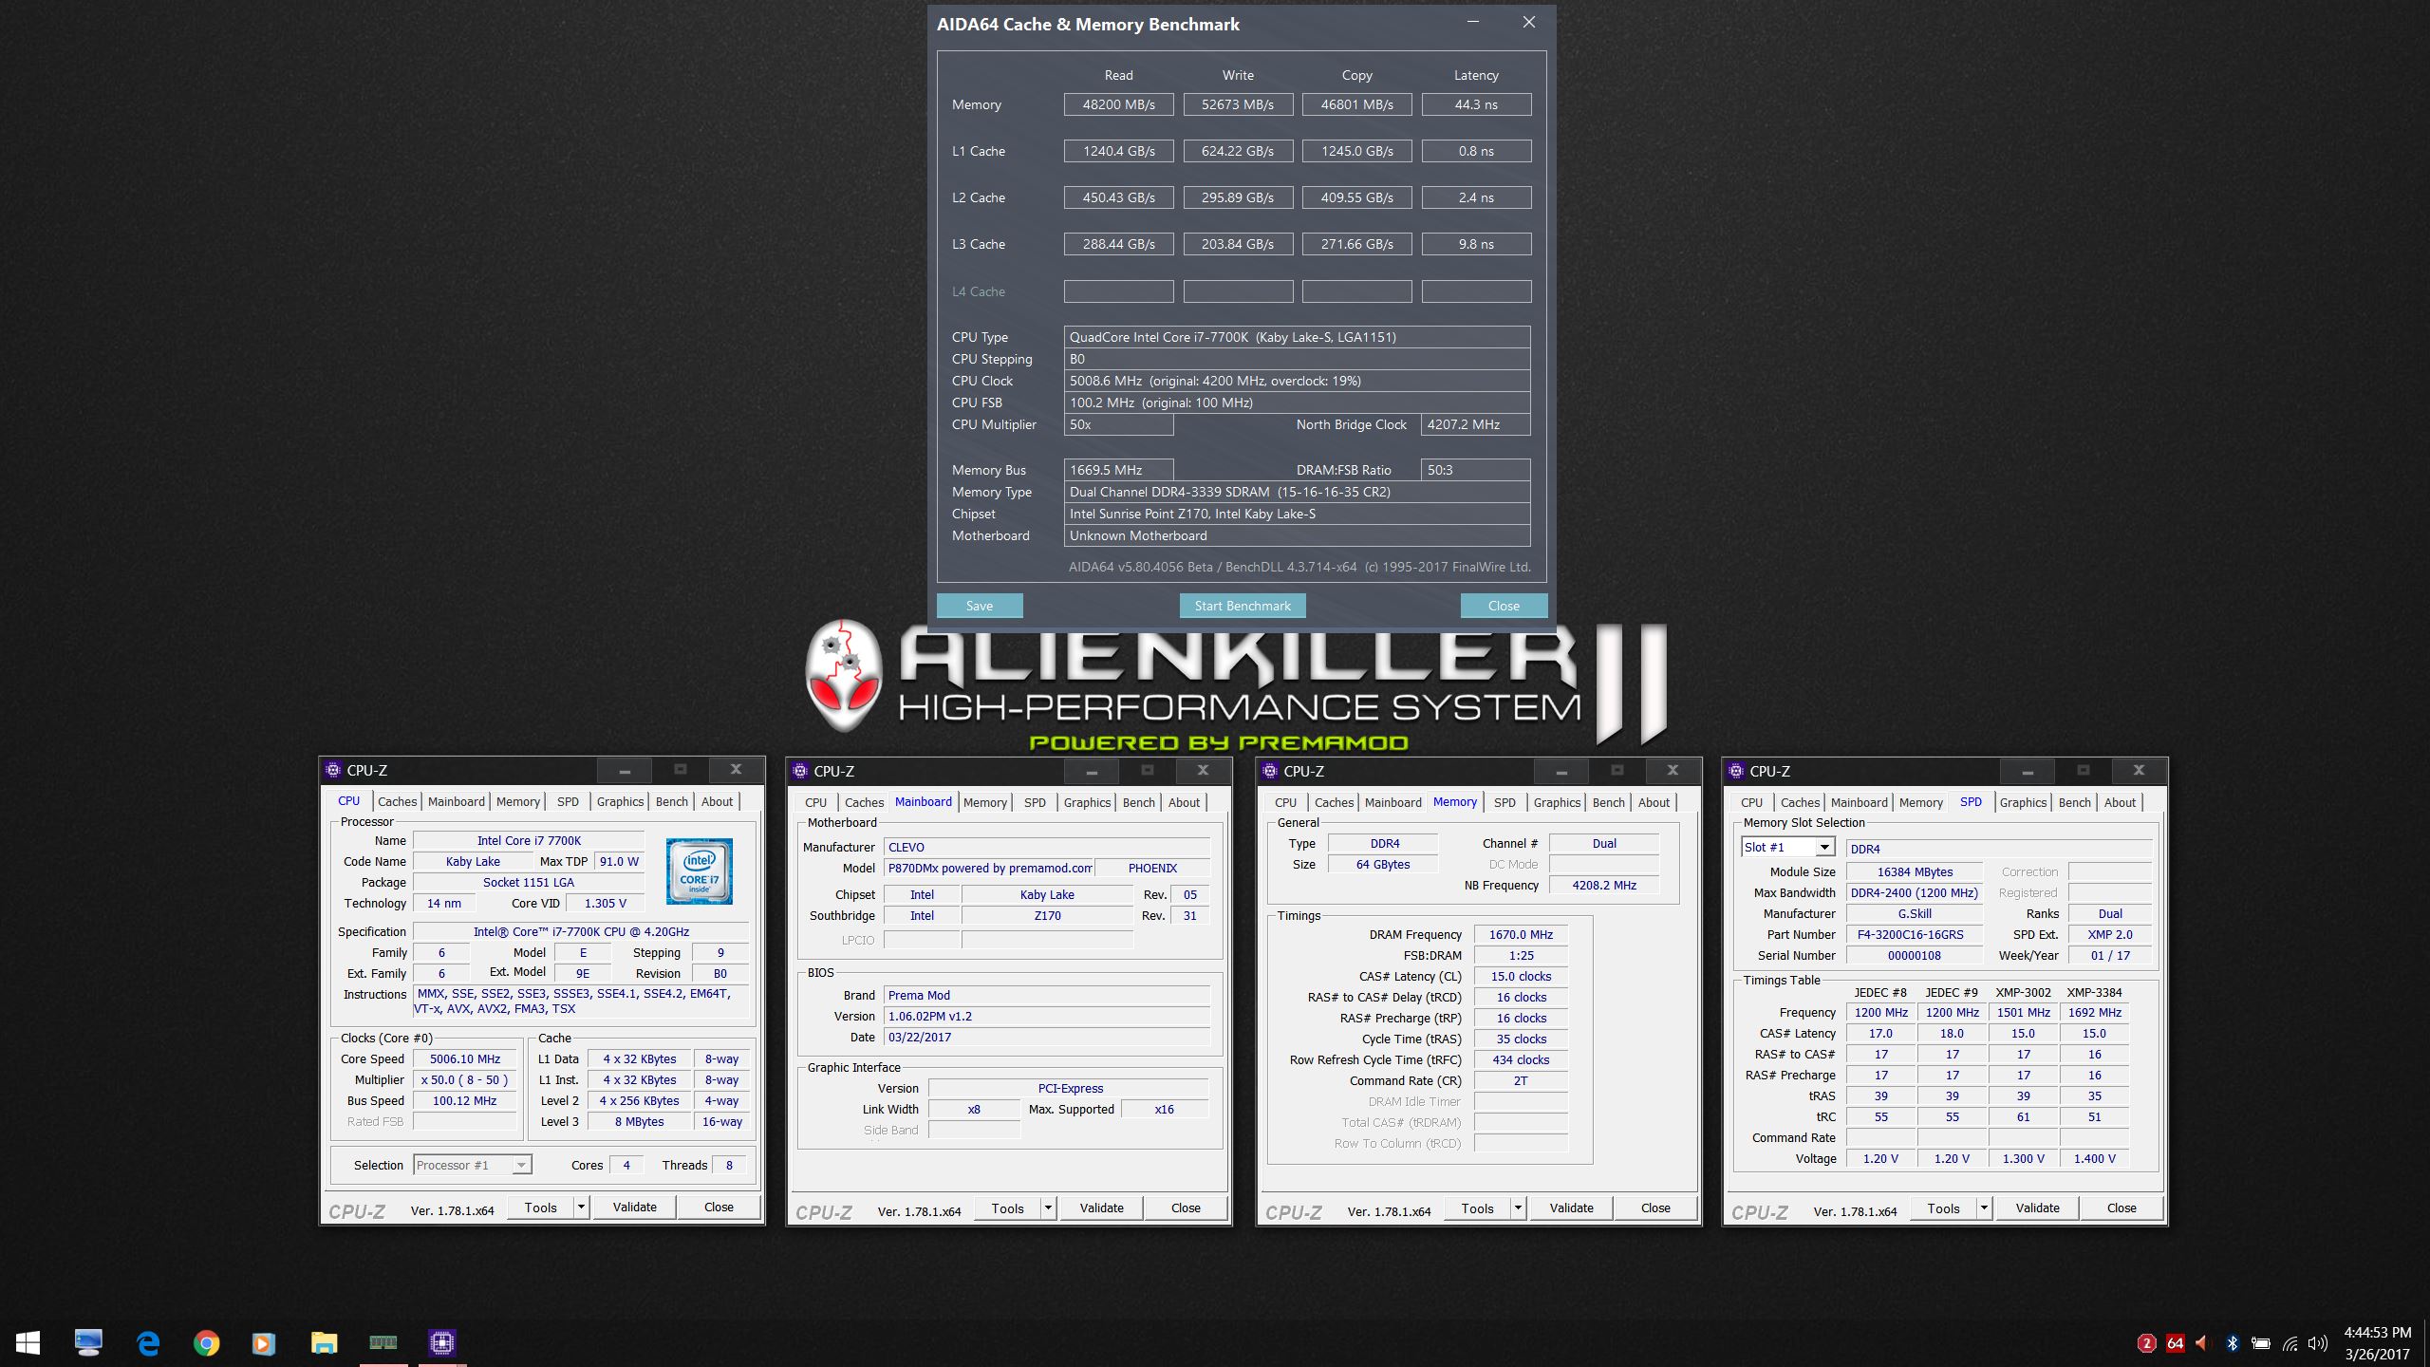Open the Graphics tab in the CPU-Z Mainboard window

tap(1087, 803)
